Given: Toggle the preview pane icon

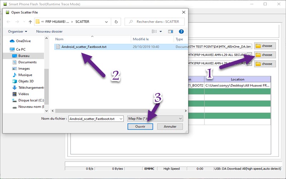Looking at the screenshot, I should click(171, 32).
